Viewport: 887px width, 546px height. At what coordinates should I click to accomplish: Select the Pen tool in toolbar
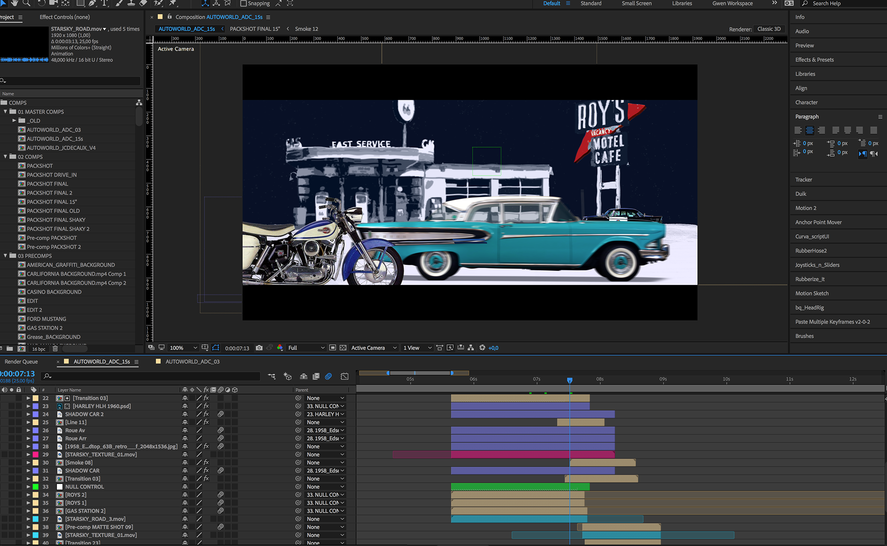click(92, 3)
